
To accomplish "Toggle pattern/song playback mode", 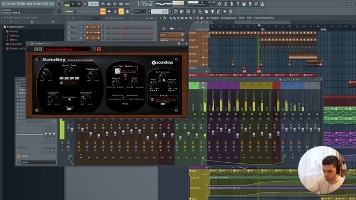I will 67,4.
